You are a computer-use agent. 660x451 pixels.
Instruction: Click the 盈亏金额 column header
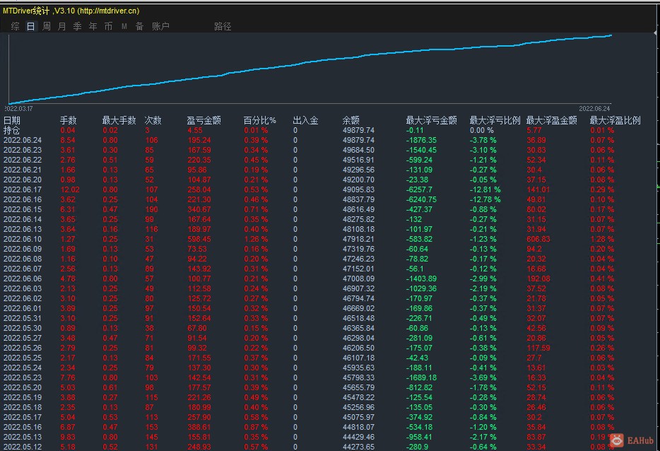tap(204, 120)
